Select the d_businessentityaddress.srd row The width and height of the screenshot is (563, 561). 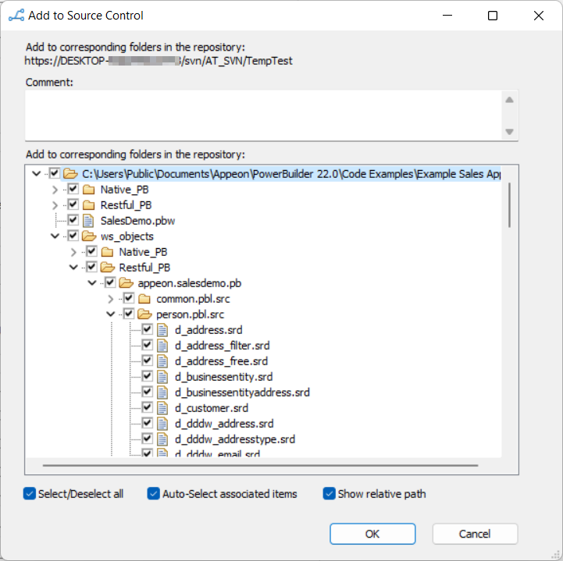coord(242,392)
